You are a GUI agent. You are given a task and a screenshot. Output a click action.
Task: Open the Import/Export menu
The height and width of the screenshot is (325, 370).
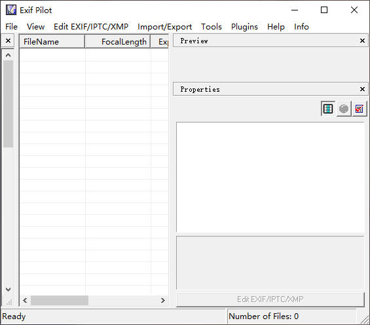click(x=165, y=27)
